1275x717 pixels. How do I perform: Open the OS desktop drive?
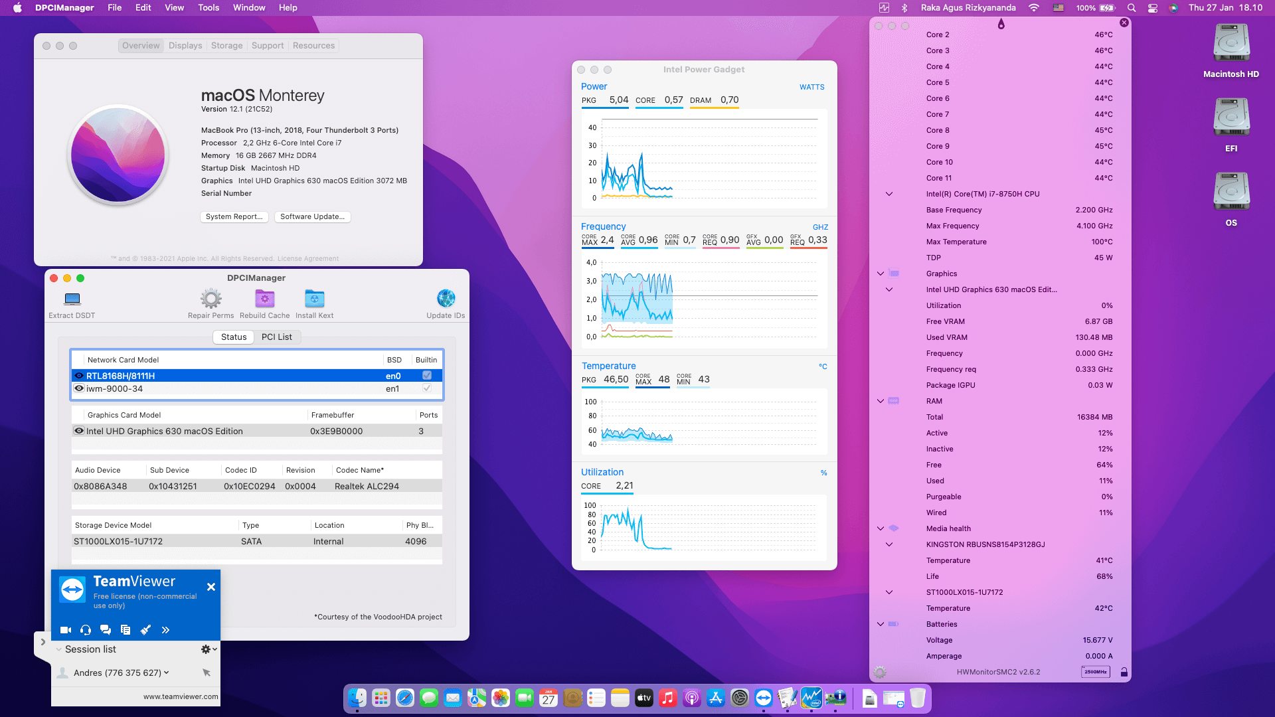(1231, 199)
